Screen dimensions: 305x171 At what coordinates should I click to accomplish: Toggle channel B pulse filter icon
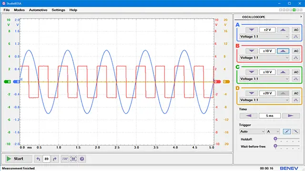click(296, 58)
